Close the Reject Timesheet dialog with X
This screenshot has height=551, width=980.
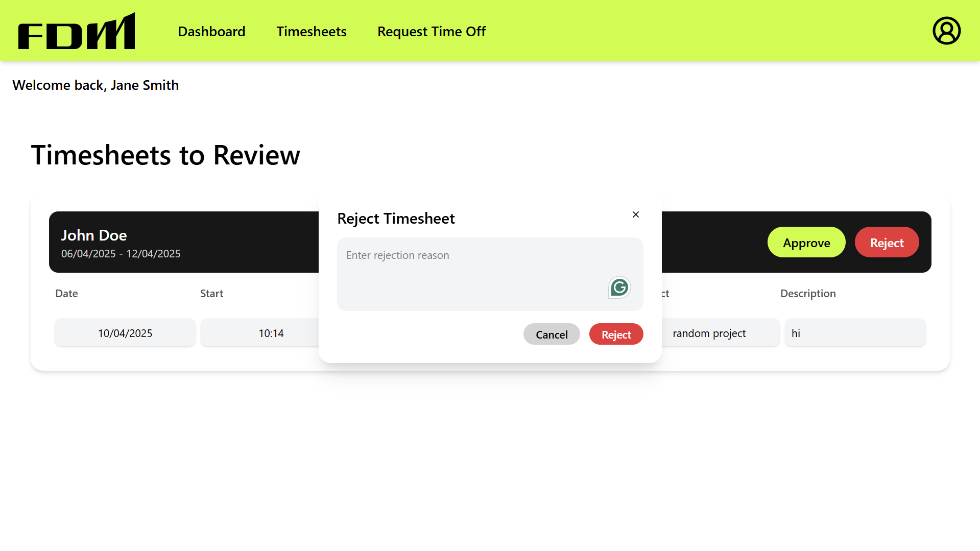[x=636, y=214]
